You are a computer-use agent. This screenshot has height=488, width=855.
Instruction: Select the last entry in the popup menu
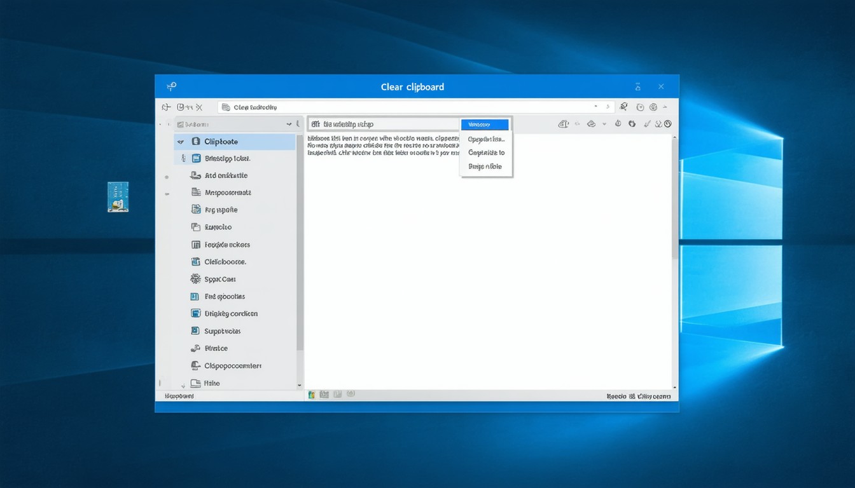click(485, 166)
